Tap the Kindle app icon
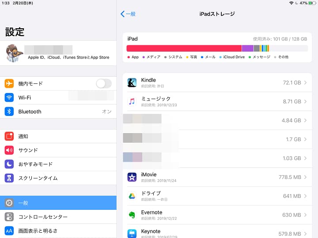318x238 pixels. [x=132, y=82]
